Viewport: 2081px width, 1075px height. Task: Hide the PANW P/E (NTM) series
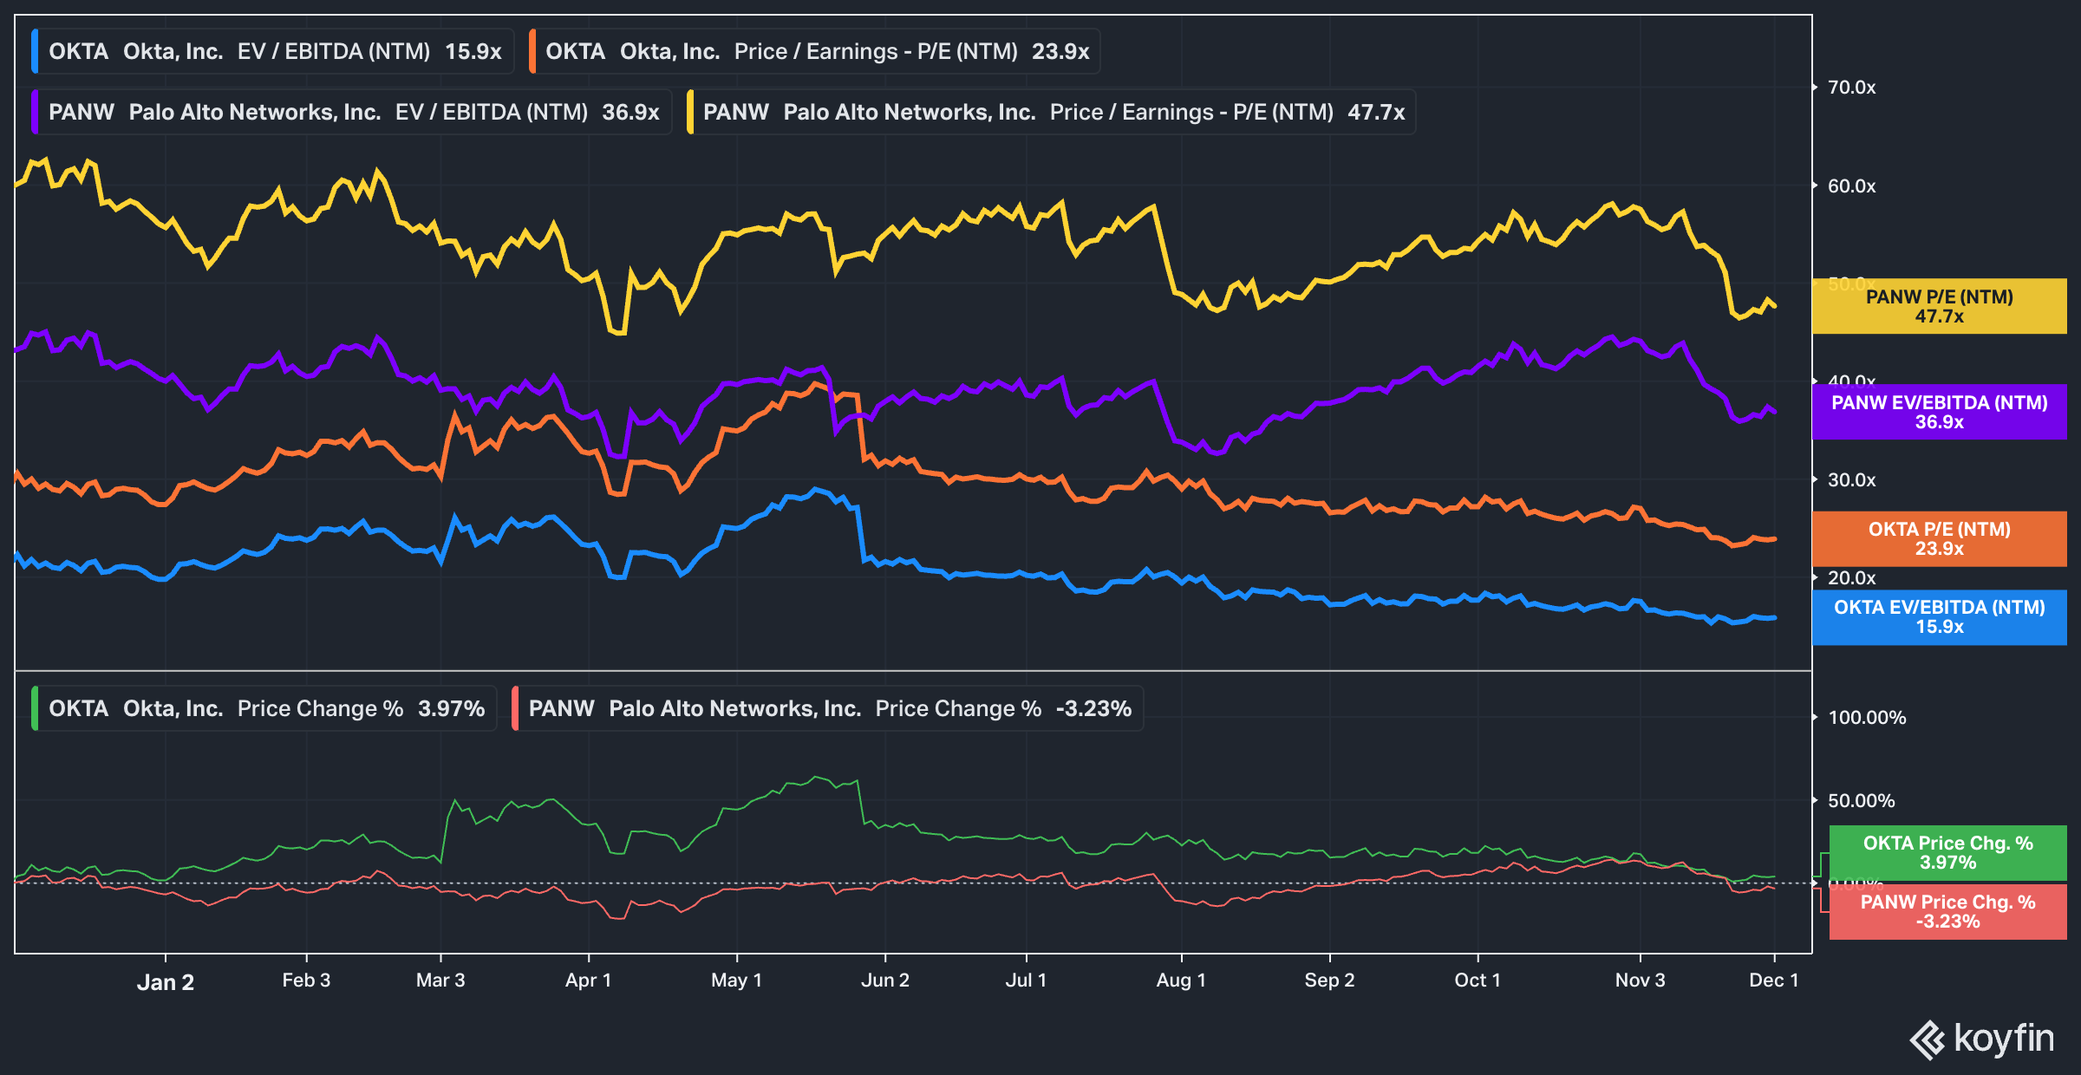1049,111
